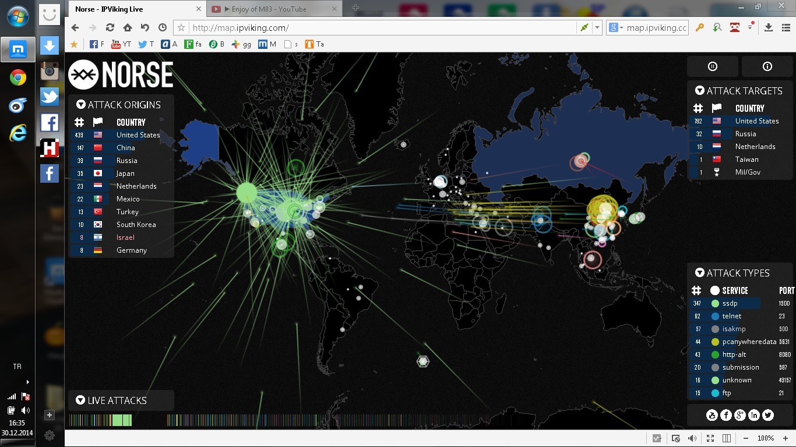Share on LinkedIn icon

click(x=754, y=415)
